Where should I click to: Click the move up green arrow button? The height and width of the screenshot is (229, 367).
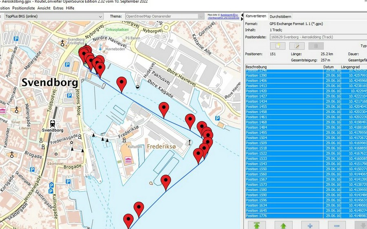(283, 225)
